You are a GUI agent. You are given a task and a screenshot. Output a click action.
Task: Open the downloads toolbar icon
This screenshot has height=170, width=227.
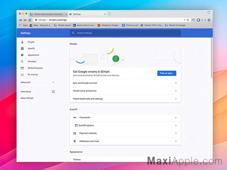coord(205,20)
